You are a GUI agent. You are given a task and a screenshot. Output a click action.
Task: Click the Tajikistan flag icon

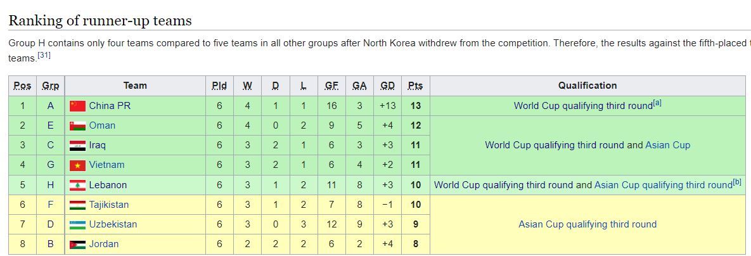click(77, 205)
